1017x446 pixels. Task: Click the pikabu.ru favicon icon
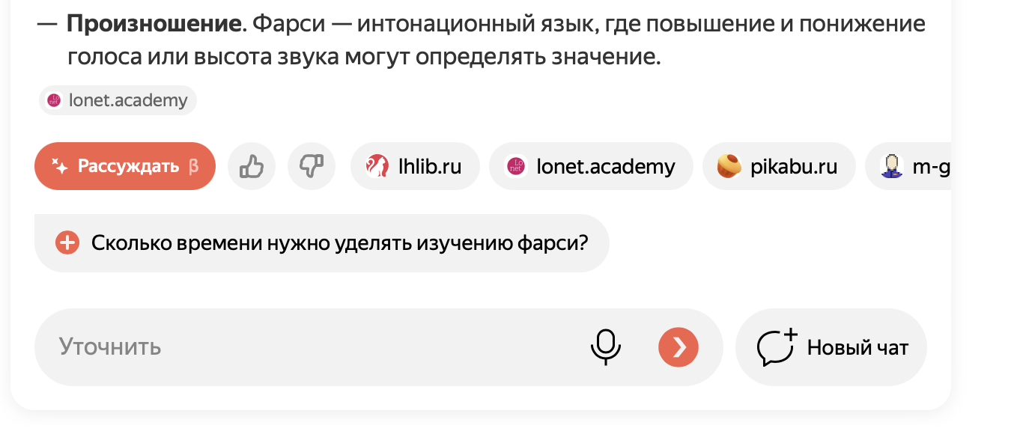pyautogui.click(x=729, y=166)
